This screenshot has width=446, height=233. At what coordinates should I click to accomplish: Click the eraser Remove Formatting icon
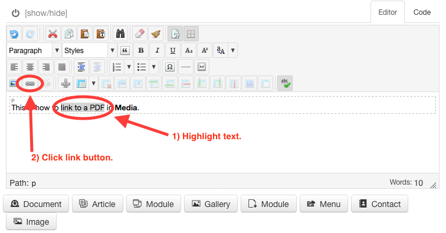point(140,34)
